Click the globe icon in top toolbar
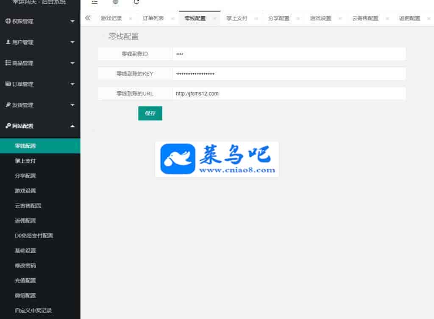Image resolution: width=434 pixels, height=319 pixels. (x=115, y=2)
